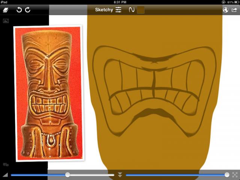Tap the stroke smoothing curve icon
Viewport: 240px width, 180px height.
[131, 10]
